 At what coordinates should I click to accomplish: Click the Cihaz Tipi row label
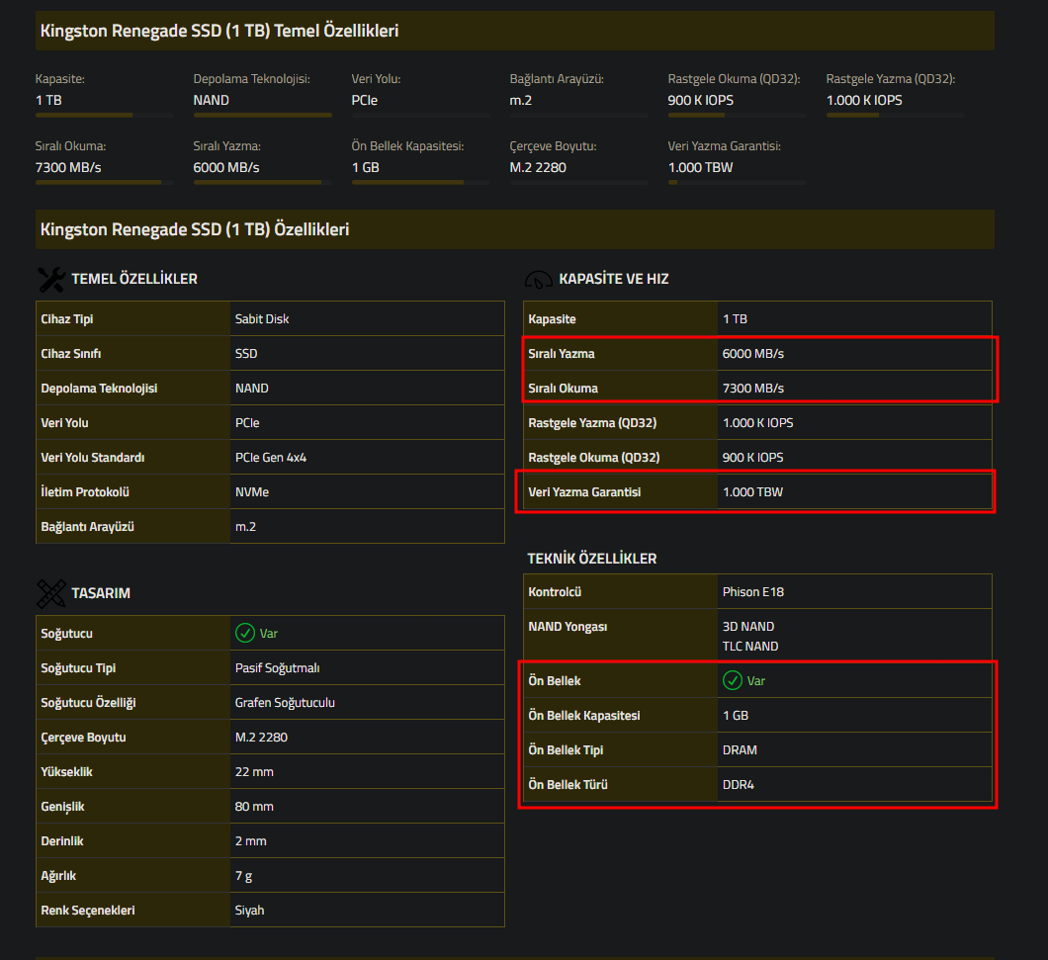[x=67, y=319]
